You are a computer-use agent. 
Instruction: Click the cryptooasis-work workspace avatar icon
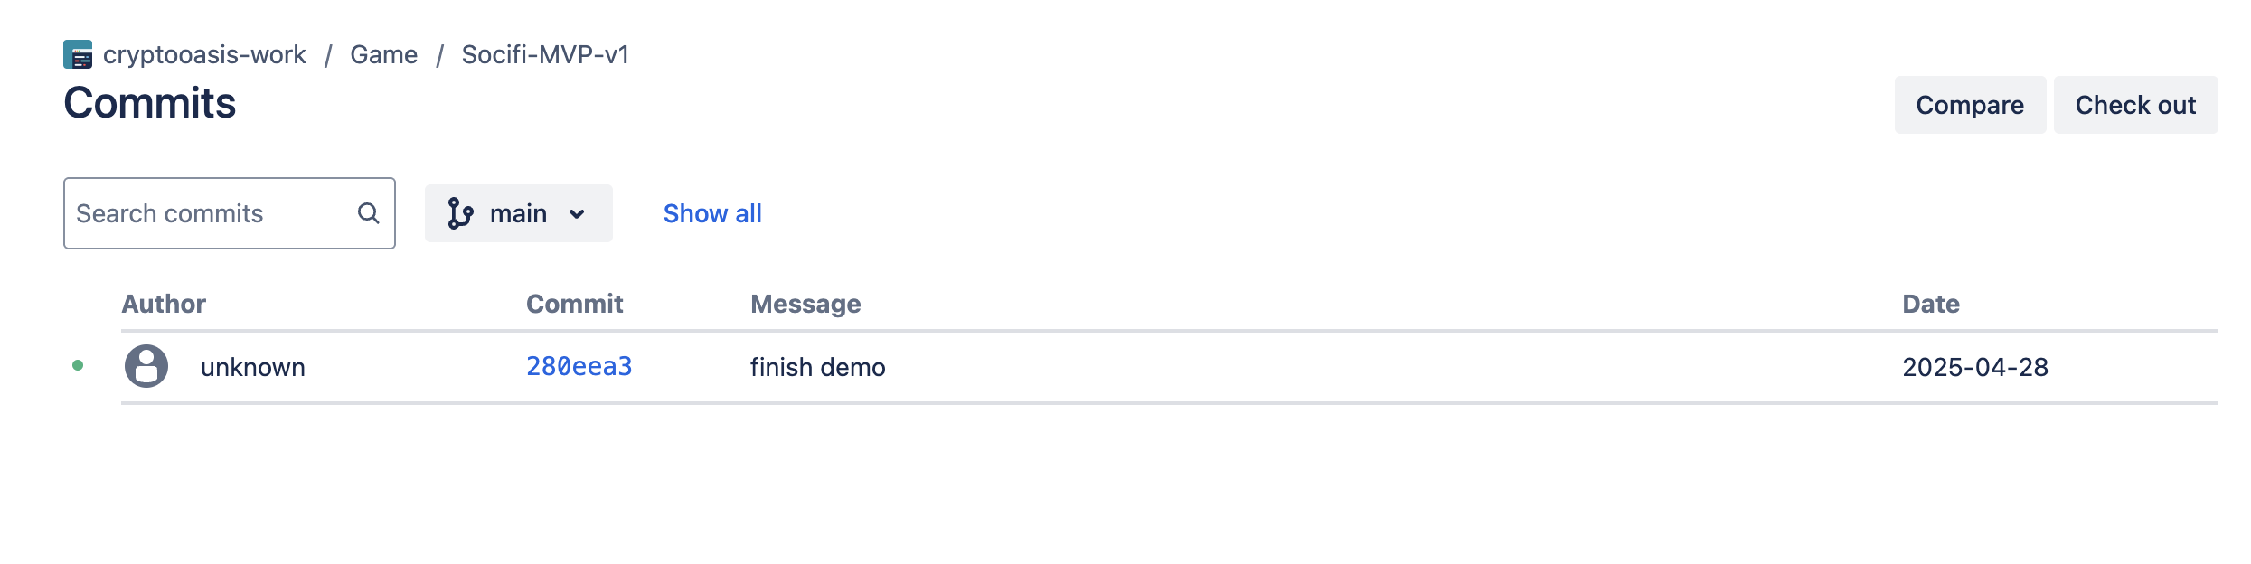tap(78, 54)
